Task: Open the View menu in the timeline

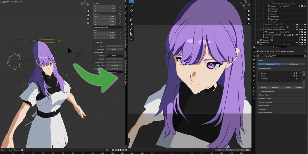Action: tap(11, 150)
